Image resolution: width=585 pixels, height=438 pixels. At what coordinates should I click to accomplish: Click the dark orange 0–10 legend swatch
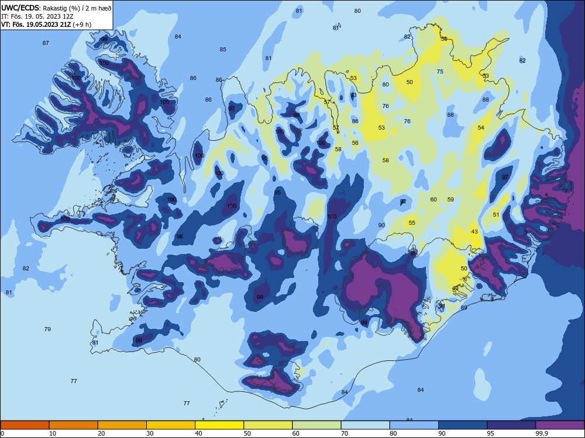pos(25,425)
